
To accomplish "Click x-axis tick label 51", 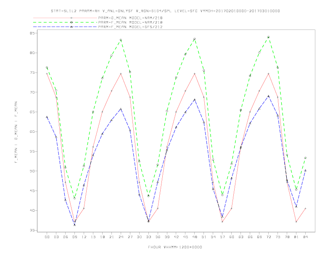I will point(204,237).
